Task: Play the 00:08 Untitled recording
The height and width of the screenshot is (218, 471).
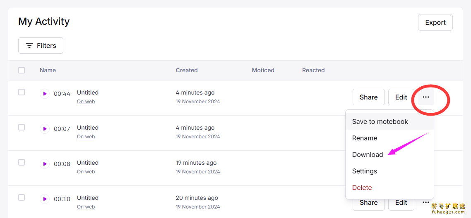Action: click(45, 164)
